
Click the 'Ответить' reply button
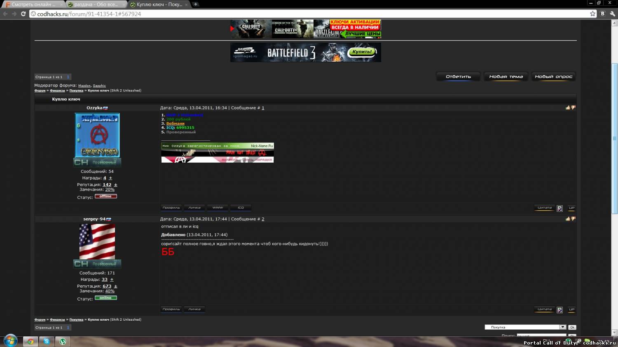click(458, 77)
